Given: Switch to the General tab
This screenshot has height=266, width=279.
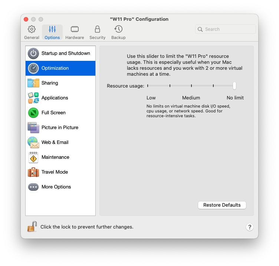Looking at the screenshot, I should pos(32,32).
